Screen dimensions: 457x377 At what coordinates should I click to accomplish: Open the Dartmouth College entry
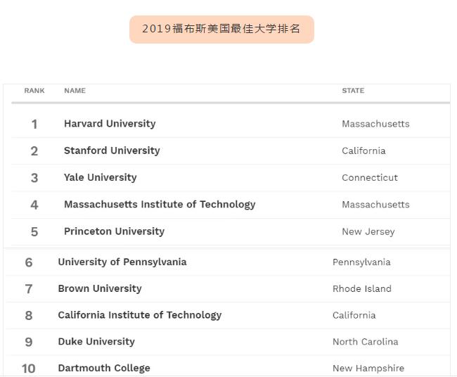[x=104, y=368]
